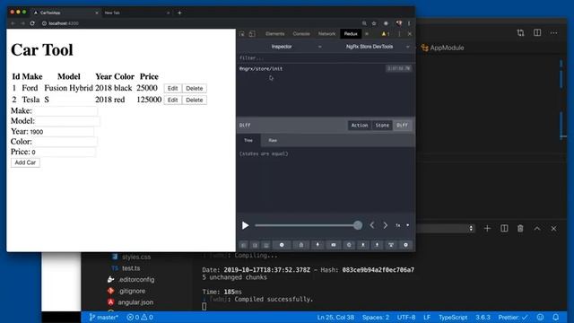Kill terminal with trash icon
Screen dimensions: 574x323
(x=520, y=229)
